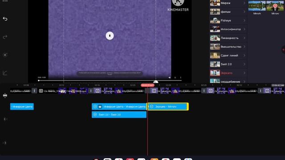Expand the Ликвидность effect chevron

(244, 38)
